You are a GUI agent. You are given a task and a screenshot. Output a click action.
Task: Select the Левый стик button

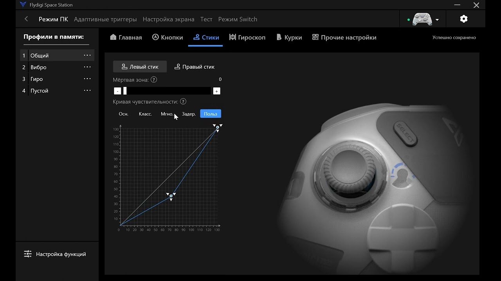140,67
